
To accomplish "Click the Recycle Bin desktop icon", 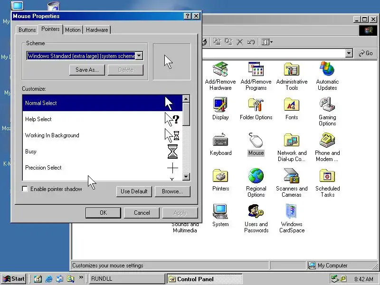I will coord(54,6).
